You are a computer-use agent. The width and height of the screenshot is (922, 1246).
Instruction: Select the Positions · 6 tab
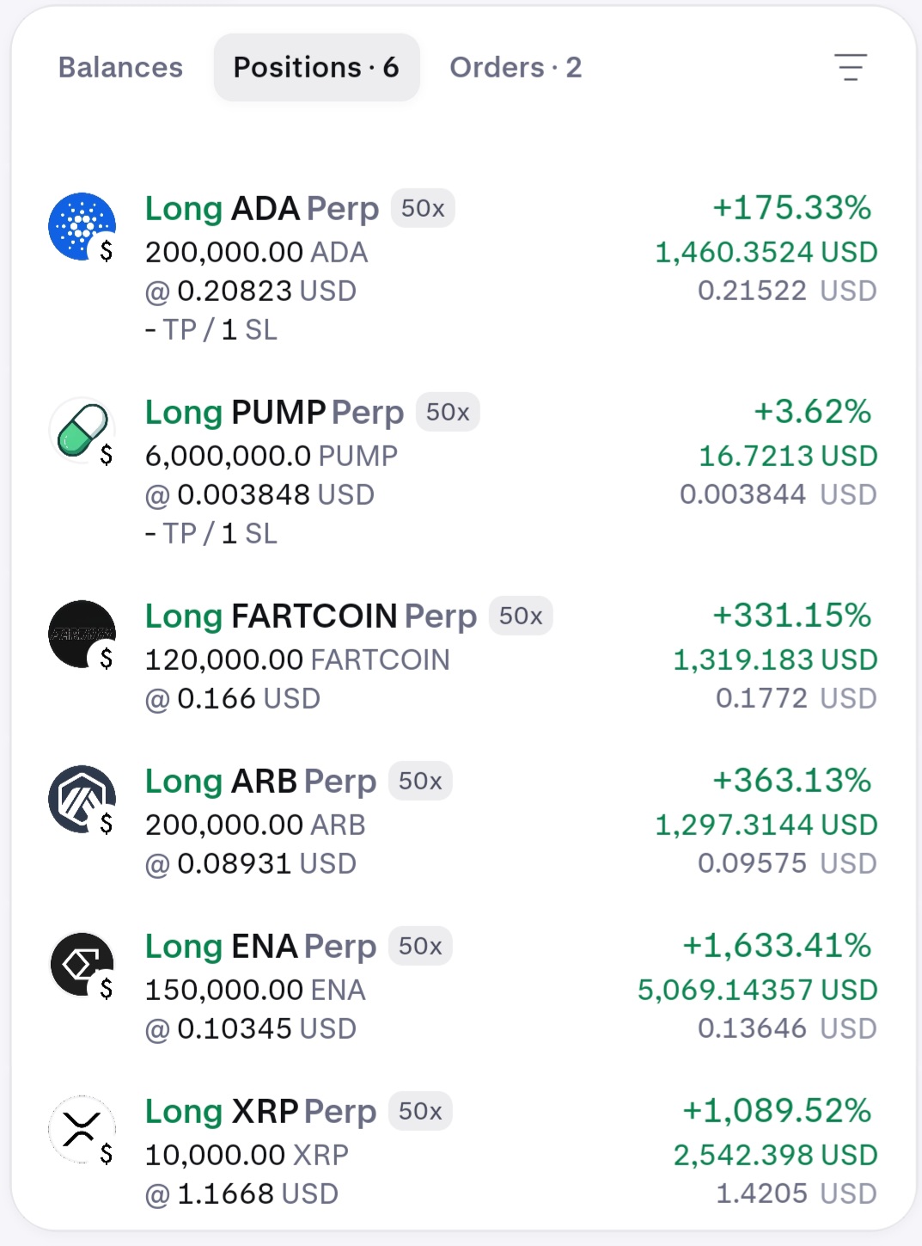pyautogui.click(x=316, y=67)
